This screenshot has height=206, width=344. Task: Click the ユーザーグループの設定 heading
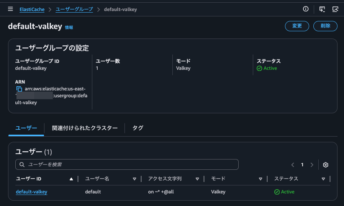52,48
